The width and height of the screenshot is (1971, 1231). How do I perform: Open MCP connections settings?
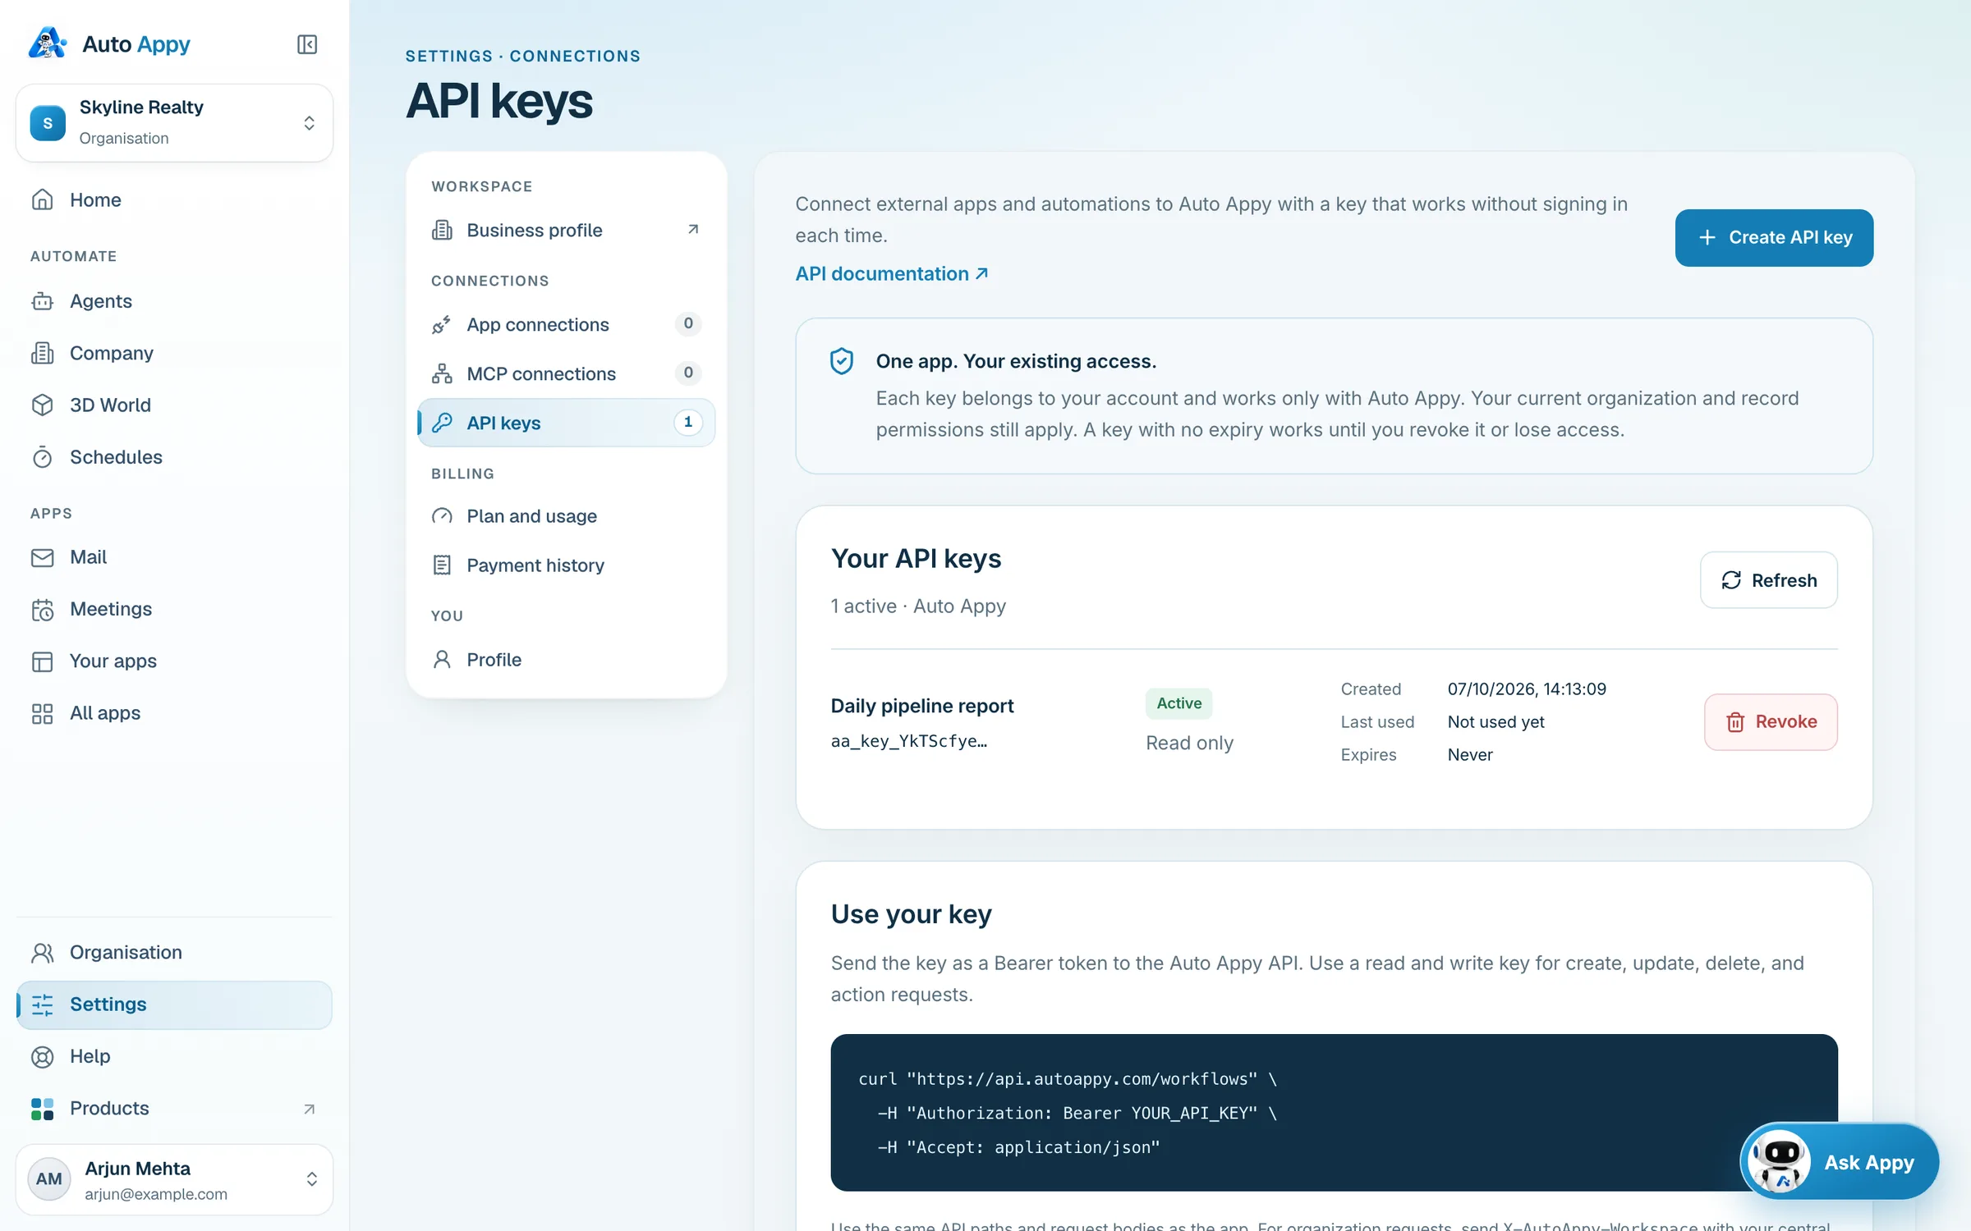point(566,374)
